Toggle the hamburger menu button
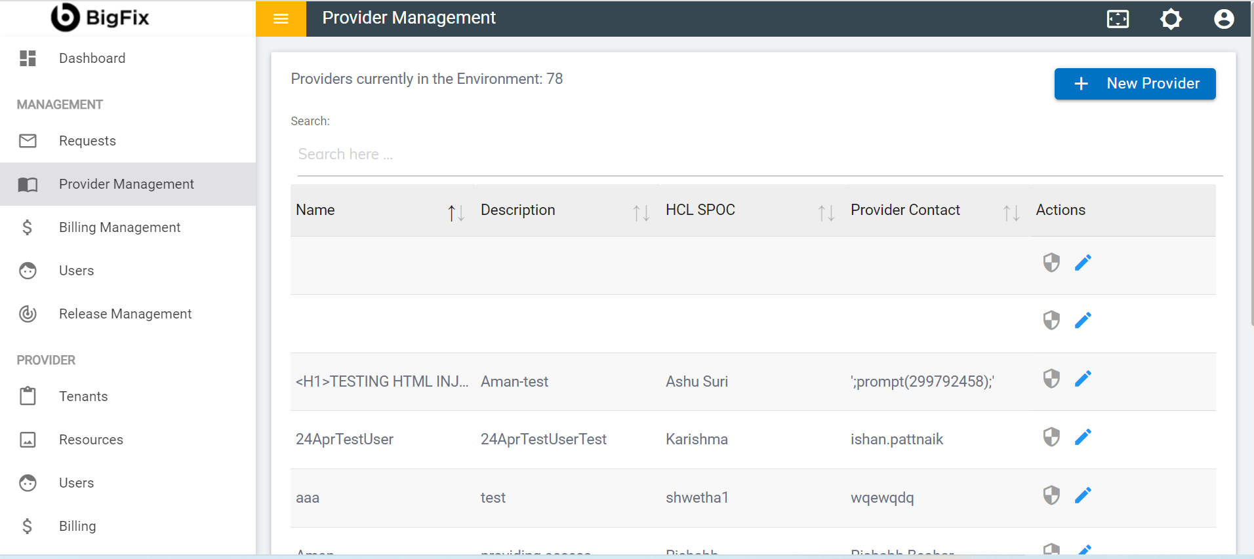Image resolution: width=1254 pixels, height=559 pixels. [281, 18]
